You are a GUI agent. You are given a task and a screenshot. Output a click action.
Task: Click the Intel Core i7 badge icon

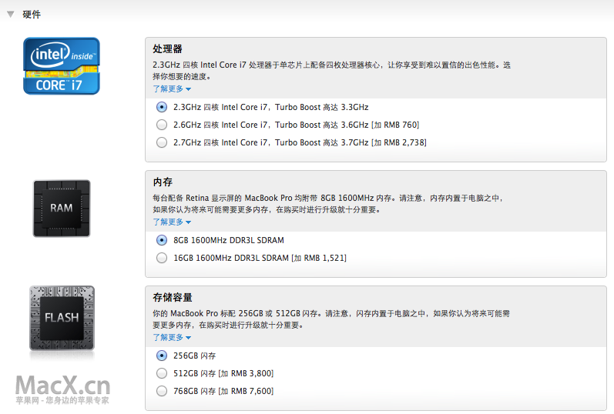tap(62, 65)
